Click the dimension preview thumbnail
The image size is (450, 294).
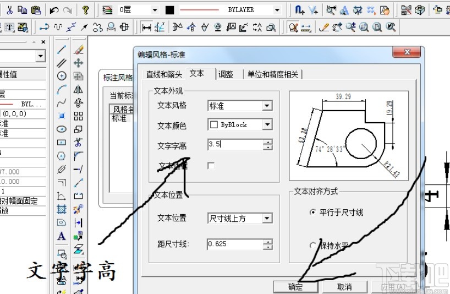tap(349, 135)
